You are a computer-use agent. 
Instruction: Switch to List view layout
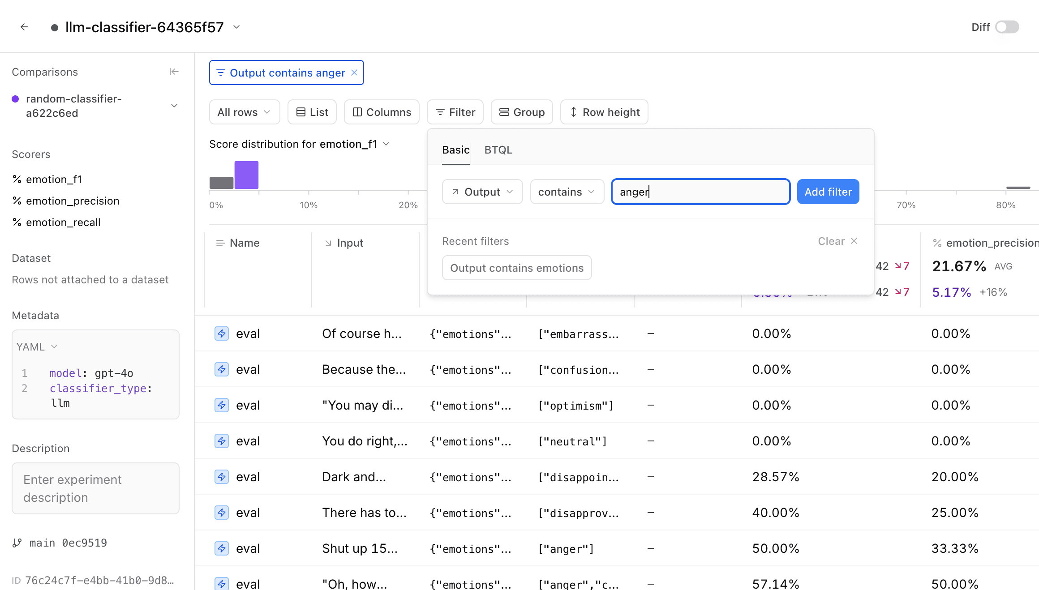[x=312, y=112]
